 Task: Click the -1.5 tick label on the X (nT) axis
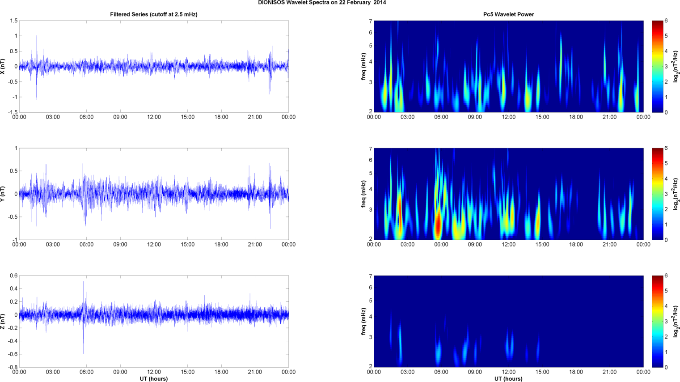tap(12, 112)
